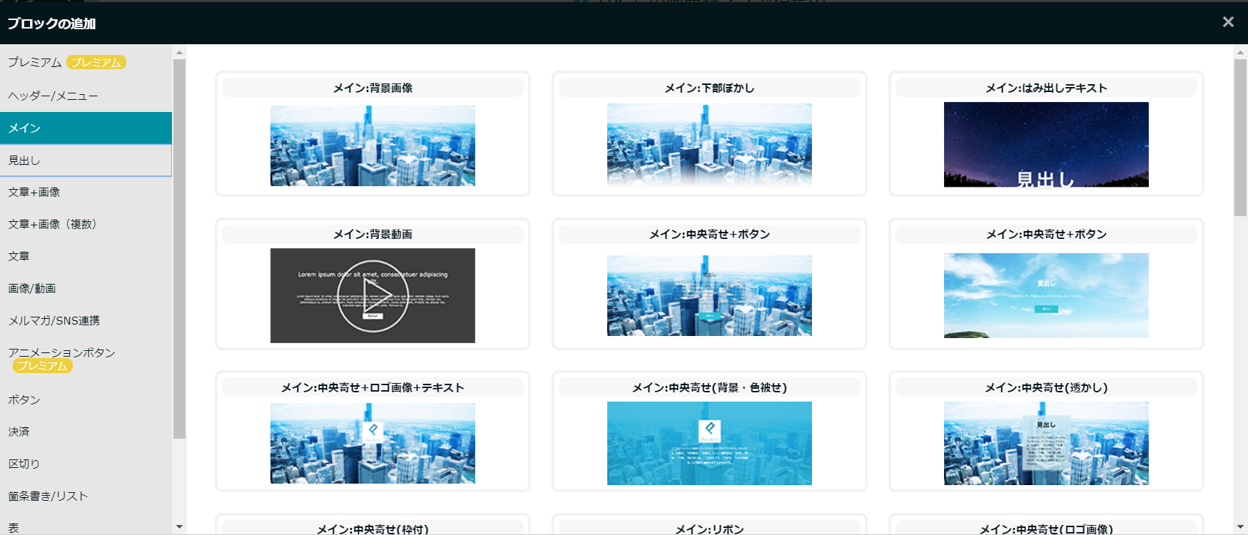Select ヘッダー/メニュー category
This screenshot has height=535, width=1248.
pyautogui.click(x=86, y=96)
